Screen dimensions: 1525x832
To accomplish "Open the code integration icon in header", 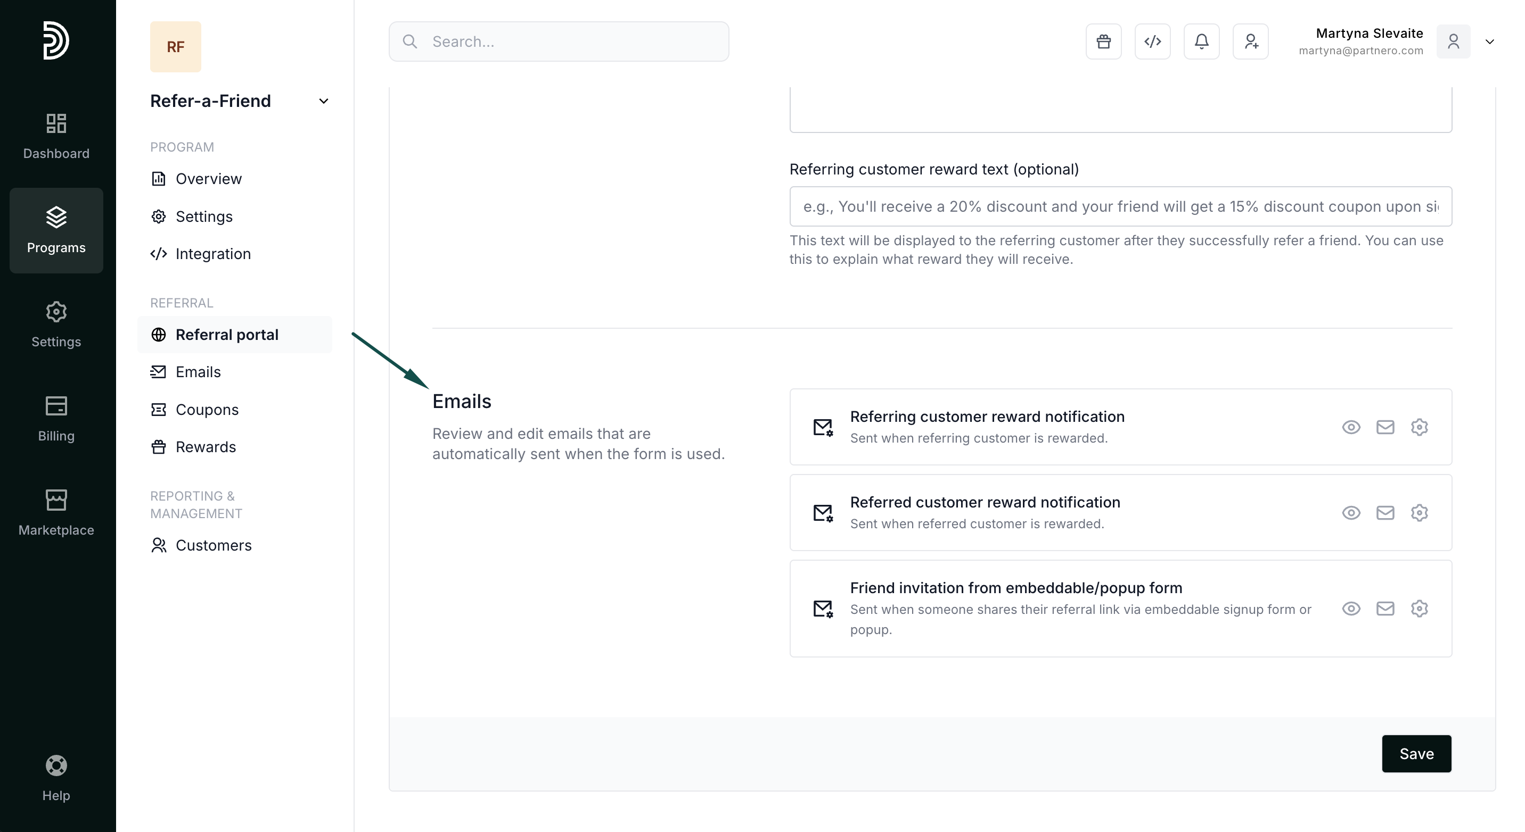I will point(1152,41).
